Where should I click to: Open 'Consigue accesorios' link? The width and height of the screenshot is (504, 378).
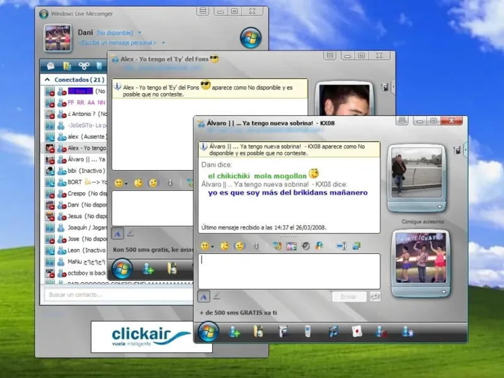coord(423,222)
